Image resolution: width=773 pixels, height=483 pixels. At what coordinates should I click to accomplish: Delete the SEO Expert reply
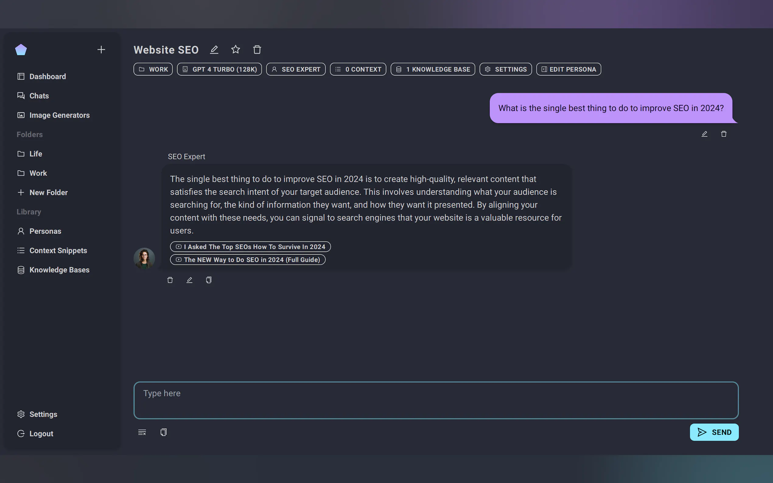pos(170,280)
